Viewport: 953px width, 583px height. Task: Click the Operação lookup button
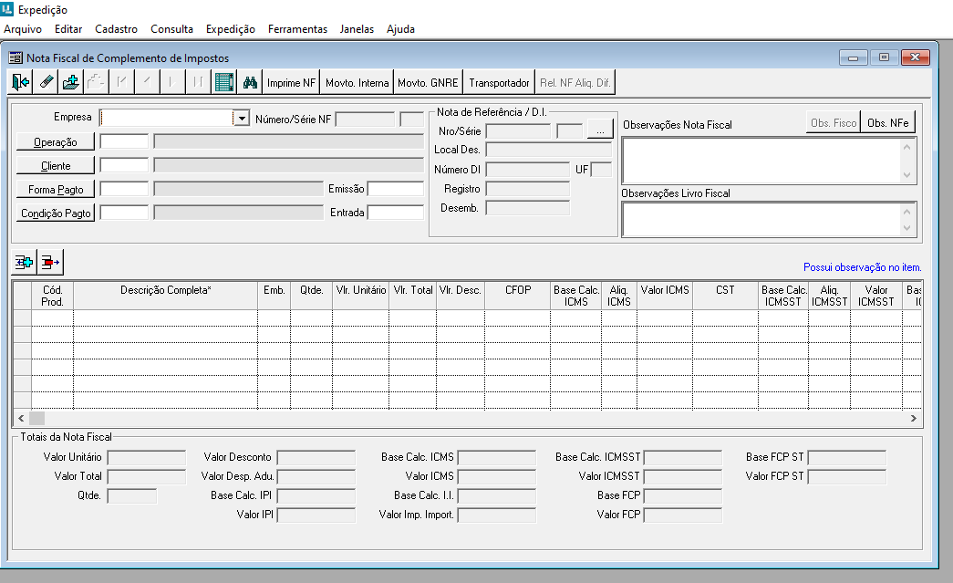coord(56,142)
